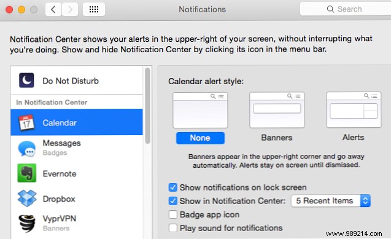Go back with the left chevron button
The width and height of the screenshot is (391, 239).
point(53,9)
